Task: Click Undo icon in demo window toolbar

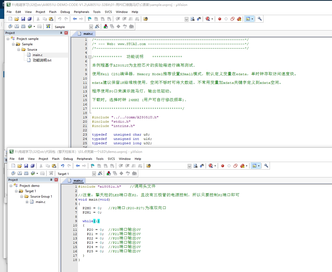Action: point(63,166)
